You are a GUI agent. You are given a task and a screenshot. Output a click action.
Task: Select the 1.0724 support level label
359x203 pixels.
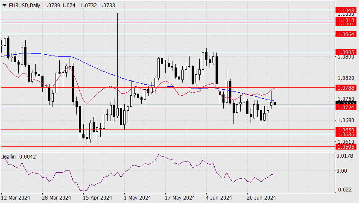tap(346, 107)
